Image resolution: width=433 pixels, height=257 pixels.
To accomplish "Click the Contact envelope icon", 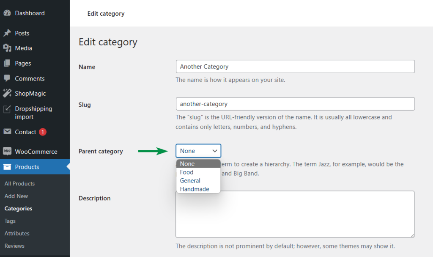I will point(7,132).
